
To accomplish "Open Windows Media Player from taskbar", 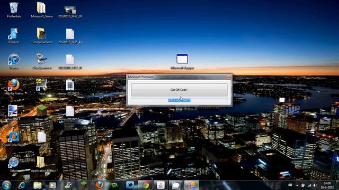I will pos(52,185).
